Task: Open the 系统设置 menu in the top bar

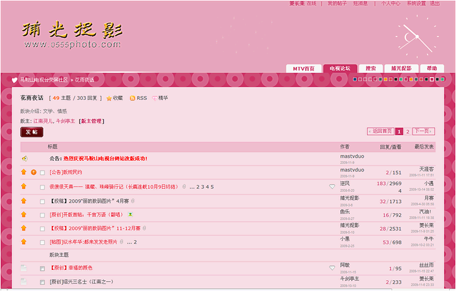Action: point(416,3)
